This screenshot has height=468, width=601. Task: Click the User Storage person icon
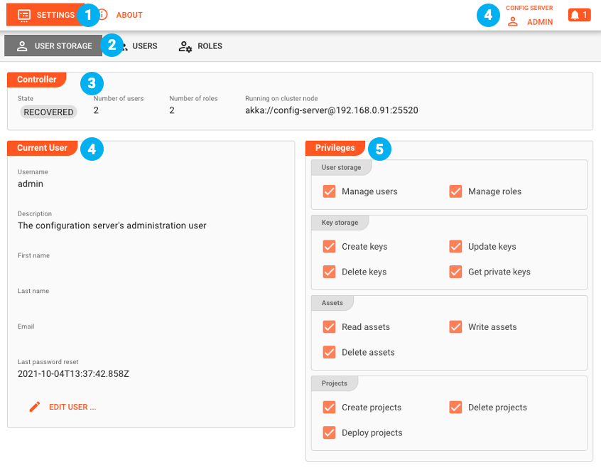pos(22,46)
